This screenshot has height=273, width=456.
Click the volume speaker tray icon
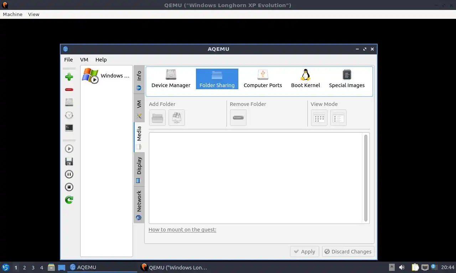[402, 267]
